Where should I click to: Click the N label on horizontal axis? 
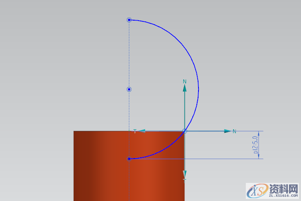(x=234, y=131)
